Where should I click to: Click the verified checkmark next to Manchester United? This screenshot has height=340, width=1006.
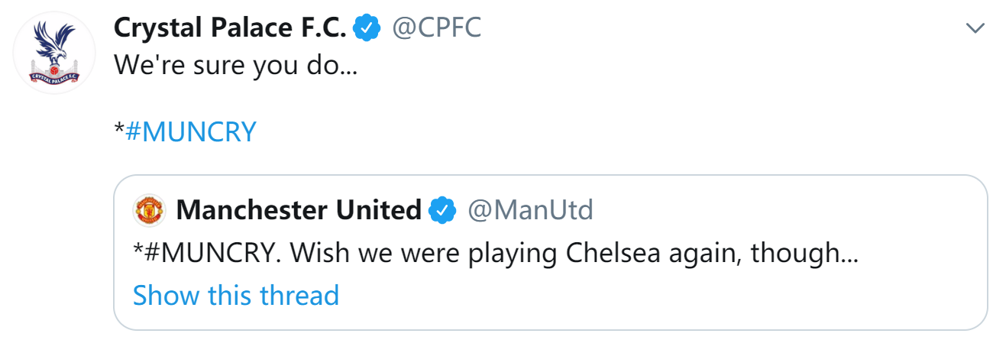tap(442, 210)
